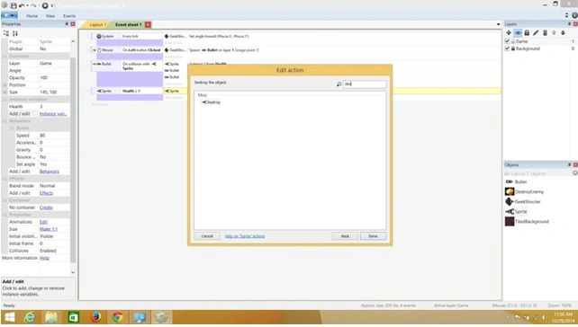Select Destroy action in Edit action list
The width and height of the screenshot is (578, 327).
tap(212, 102)
